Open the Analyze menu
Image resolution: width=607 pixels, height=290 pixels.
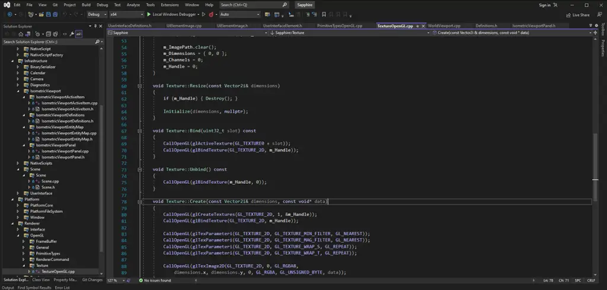pyautogui.click(x=133, y=5)
